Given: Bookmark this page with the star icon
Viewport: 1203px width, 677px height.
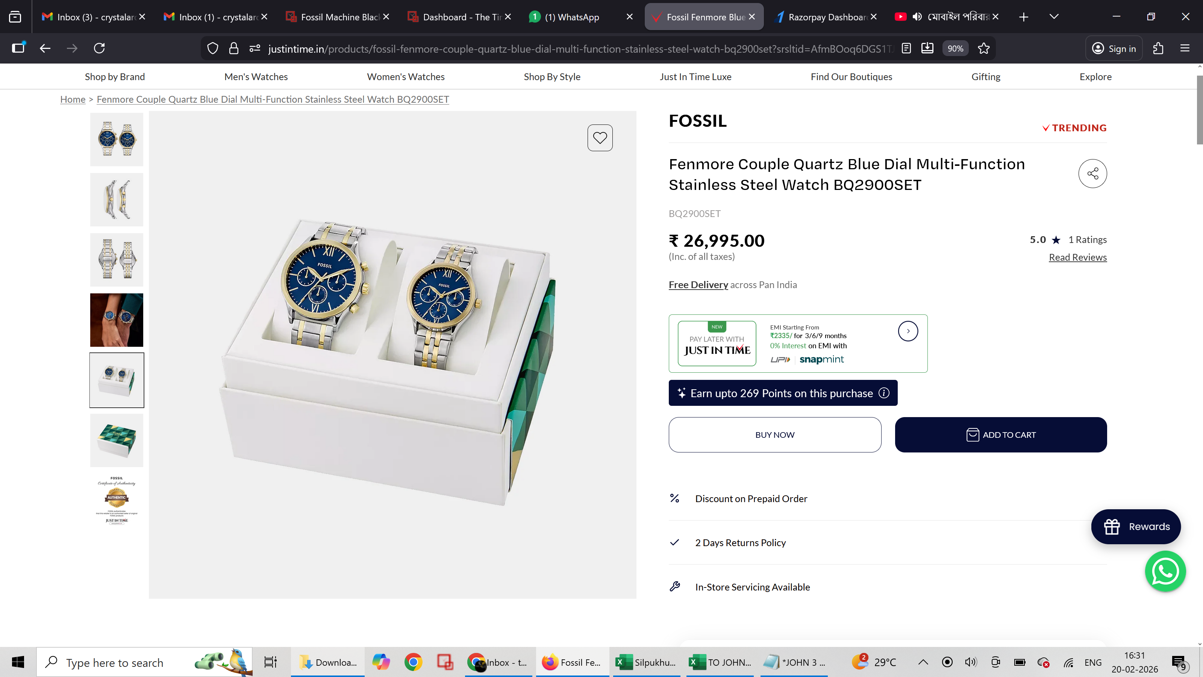Looking at the screenshot, I should point(983,49).
